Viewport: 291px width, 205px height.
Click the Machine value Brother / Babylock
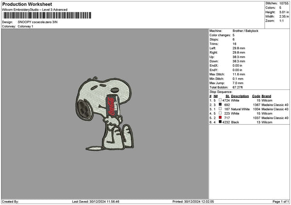[245, 31]
